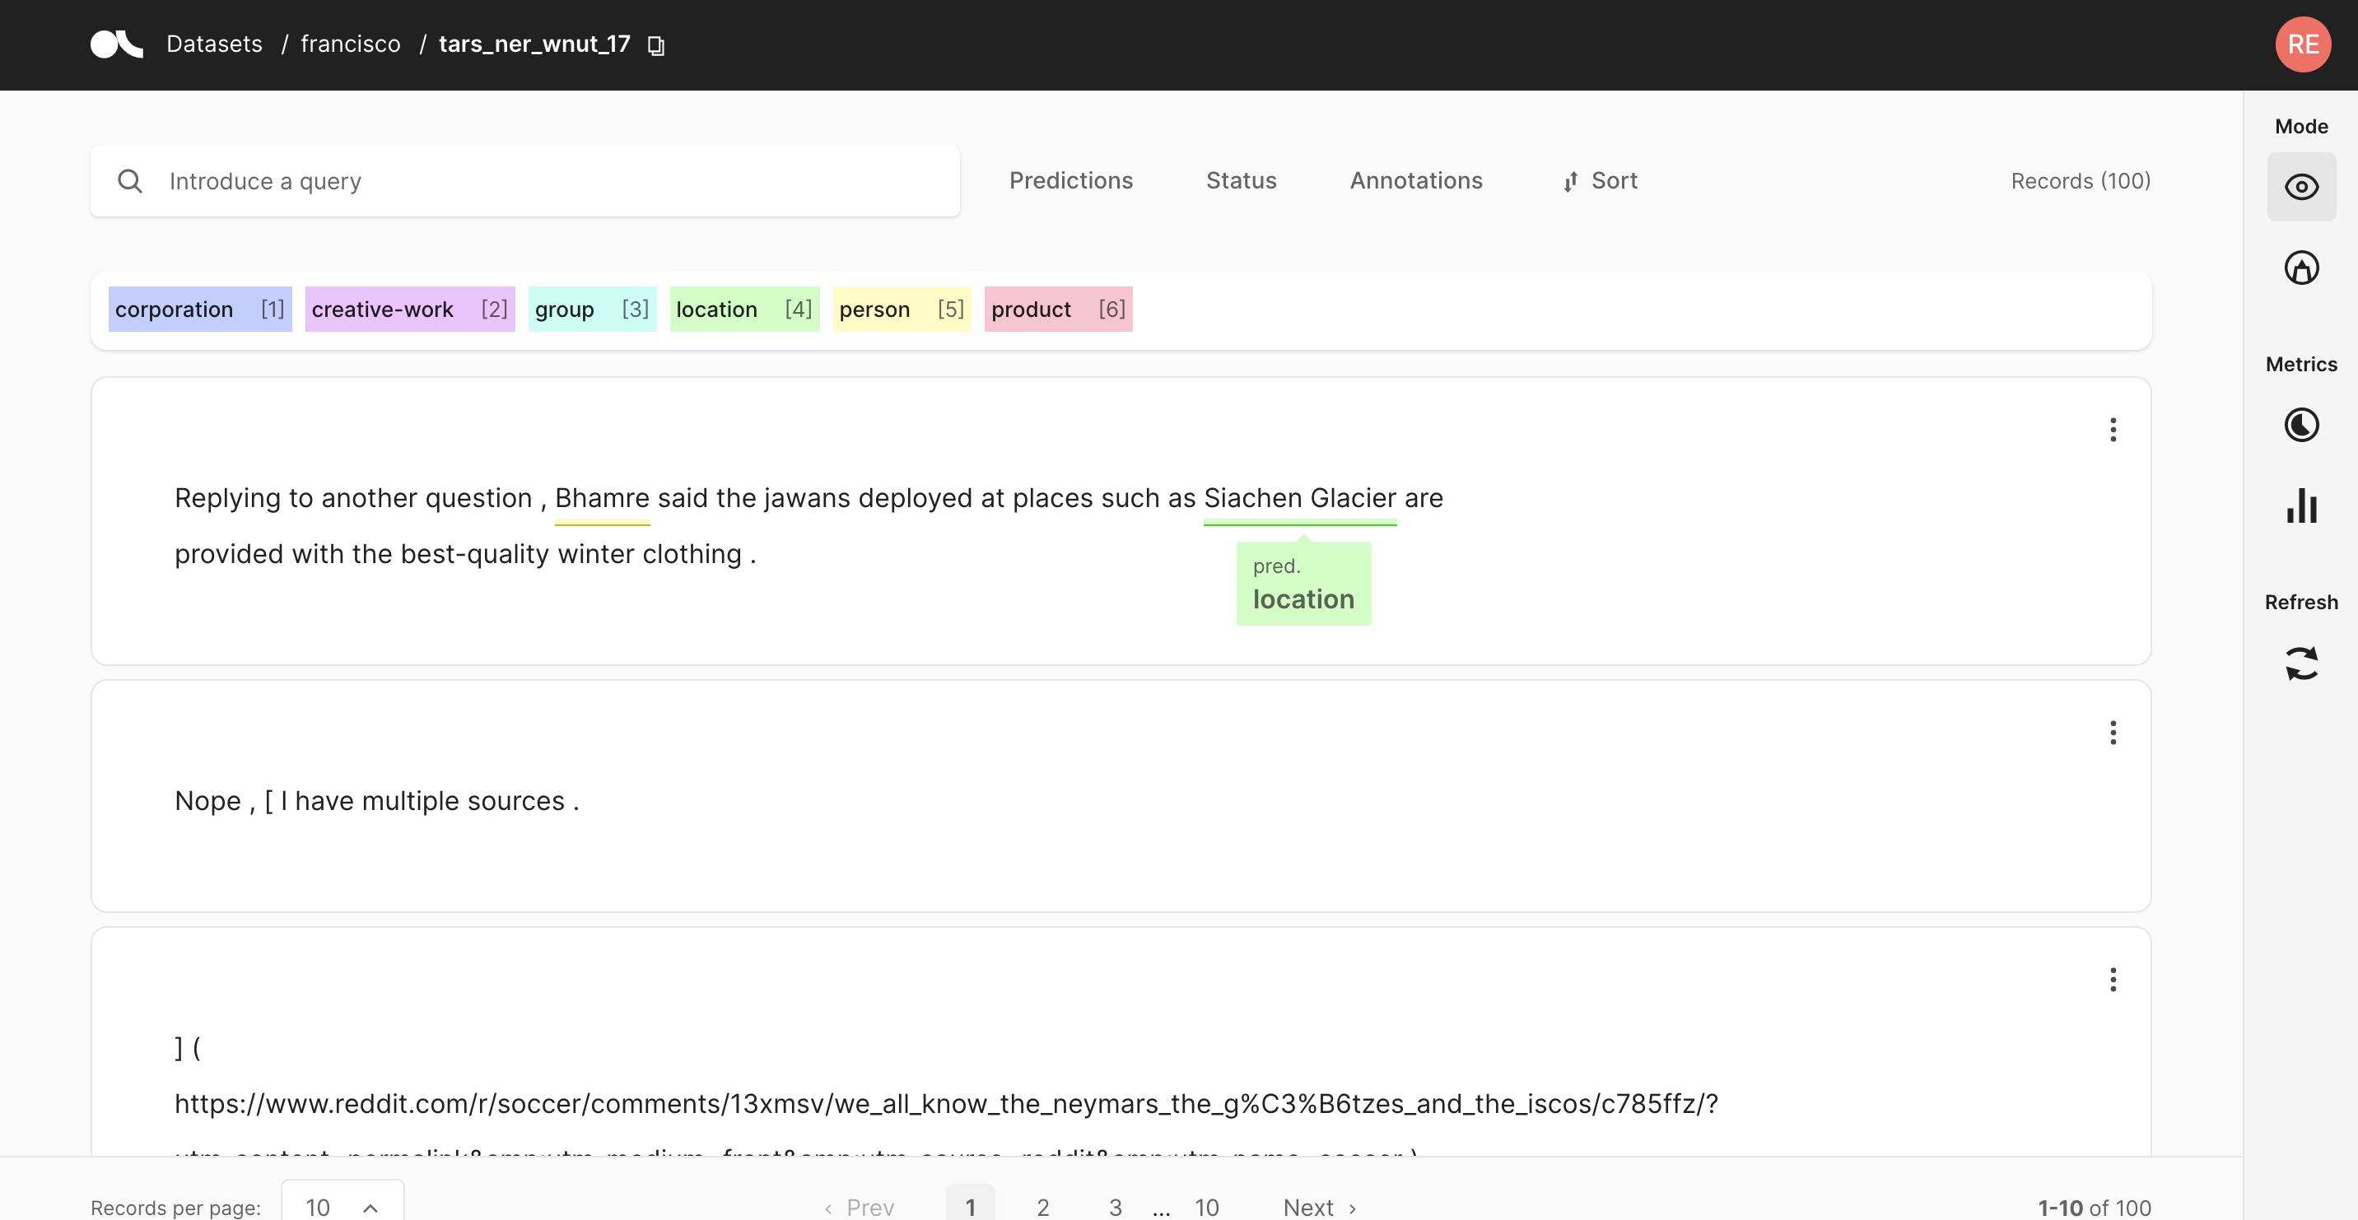
Task: Click the reddit.com soccer URL text
Action: click(945, 1103)
